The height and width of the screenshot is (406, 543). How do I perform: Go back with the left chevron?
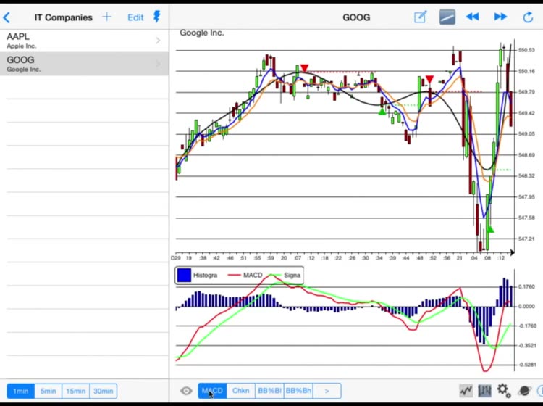click(x=7, y=17)
